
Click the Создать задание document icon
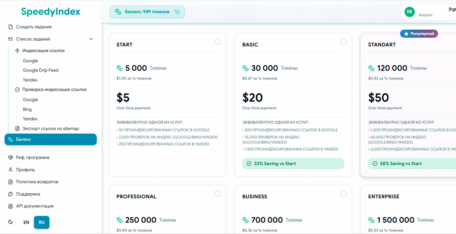pos(11,27)
